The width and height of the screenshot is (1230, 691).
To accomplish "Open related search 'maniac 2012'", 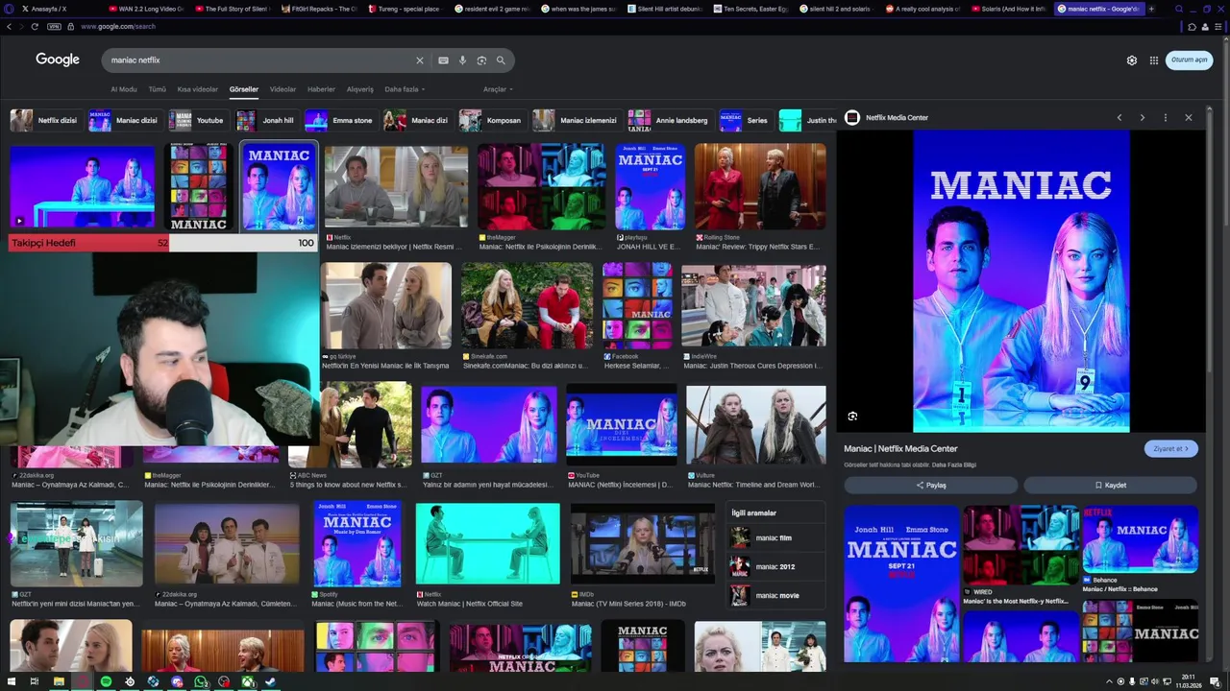I will 775,566.
